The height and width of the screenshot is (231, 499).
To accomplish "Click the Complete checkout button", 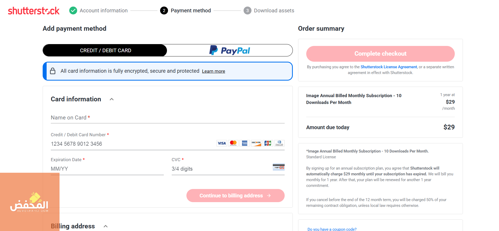I will [380, 54].
